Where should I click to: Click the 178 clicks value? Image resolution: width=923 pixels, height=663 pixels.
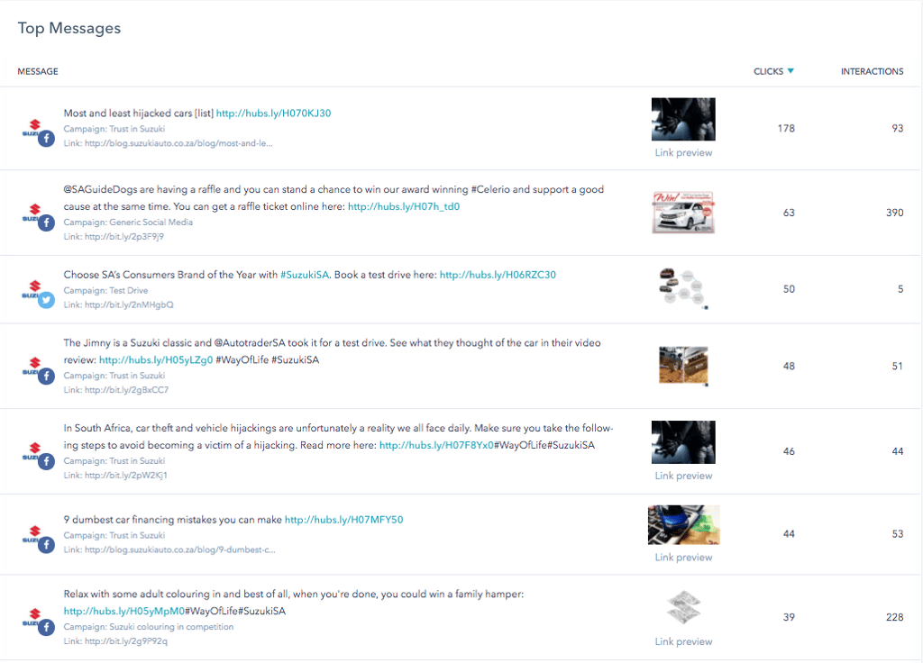point(786,128)
